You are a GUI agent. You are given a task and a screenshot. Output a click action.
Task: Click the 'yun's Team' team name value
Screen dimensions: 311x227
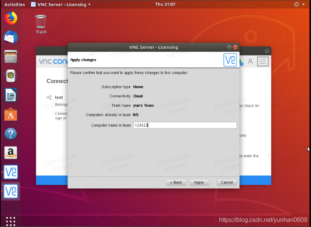coord(143,105)
